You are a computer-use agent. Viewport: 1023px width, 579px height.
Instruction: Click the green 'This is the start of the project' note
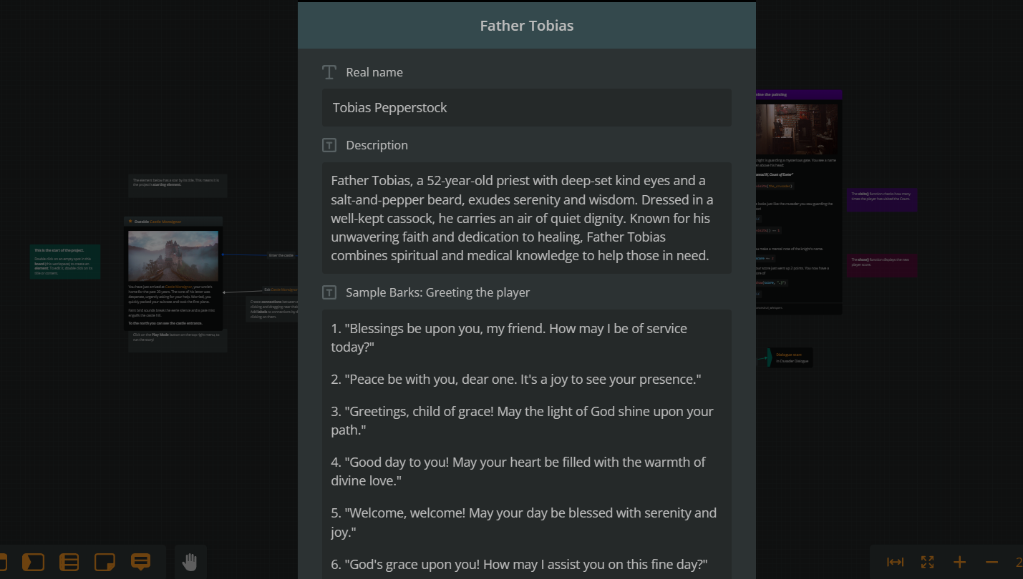coord(65,262)
